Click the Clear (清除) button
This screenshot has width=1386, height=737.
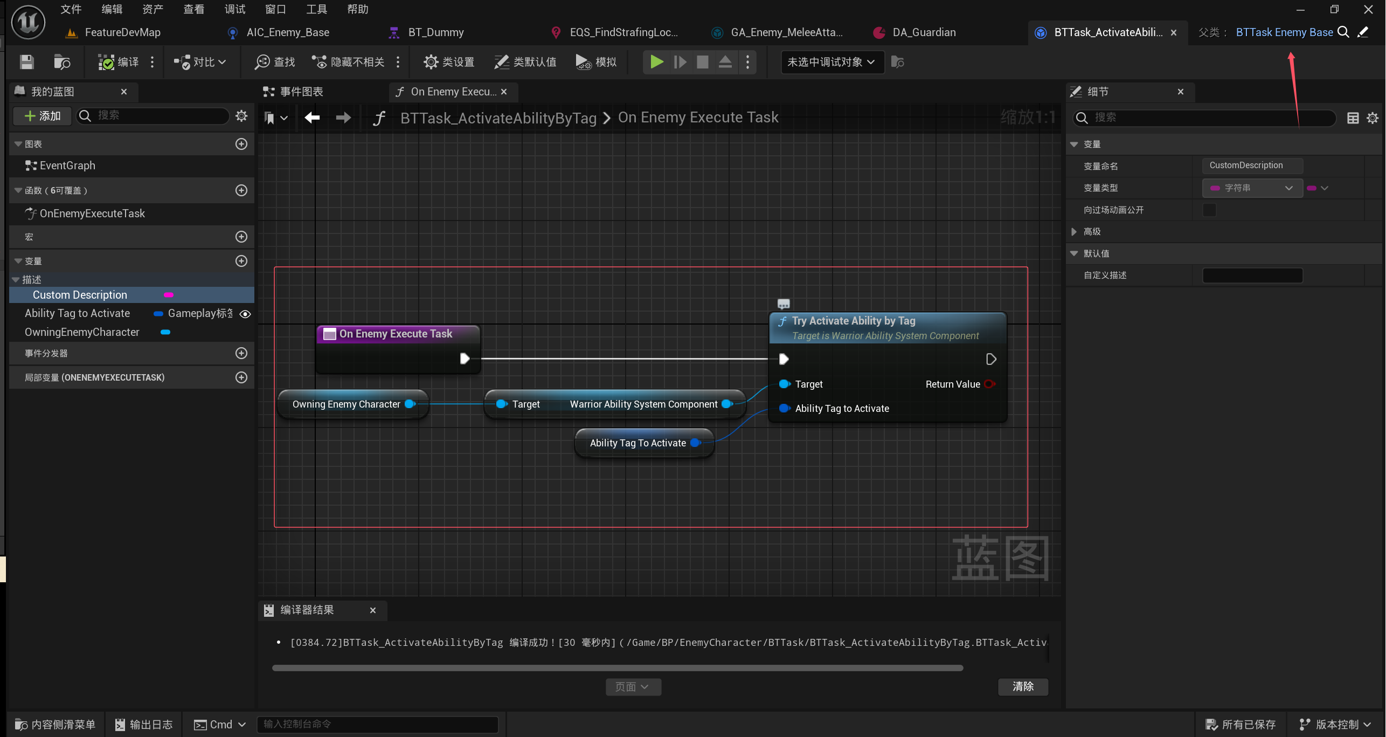(1022, 686)
